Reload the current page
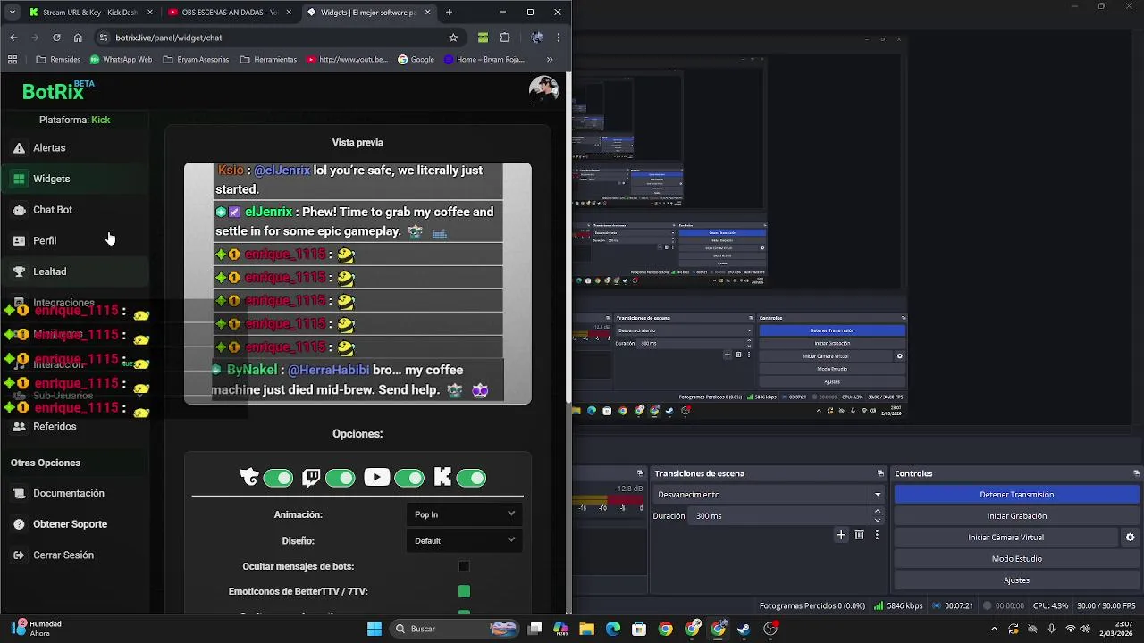1144x643 pixels. point(56,38)
